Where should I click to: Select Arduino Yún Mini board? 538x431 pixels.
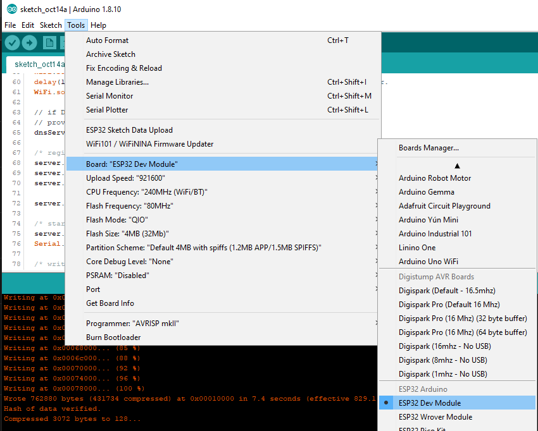coord(457,220)
